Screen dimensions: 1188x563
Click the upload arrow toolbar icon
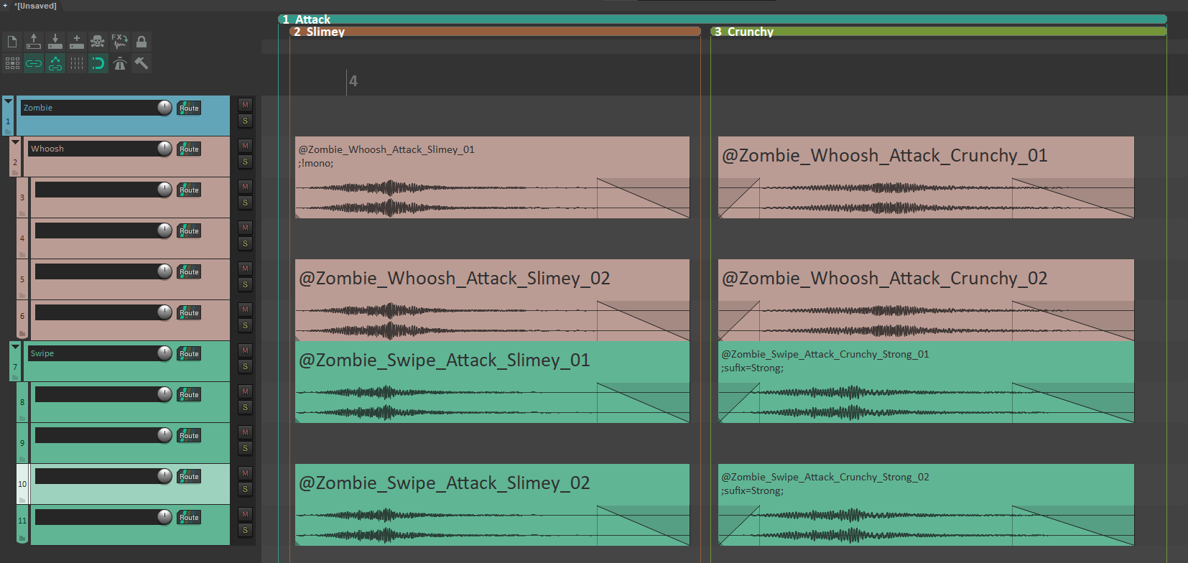pyautogui.click(x=34, y=42)
